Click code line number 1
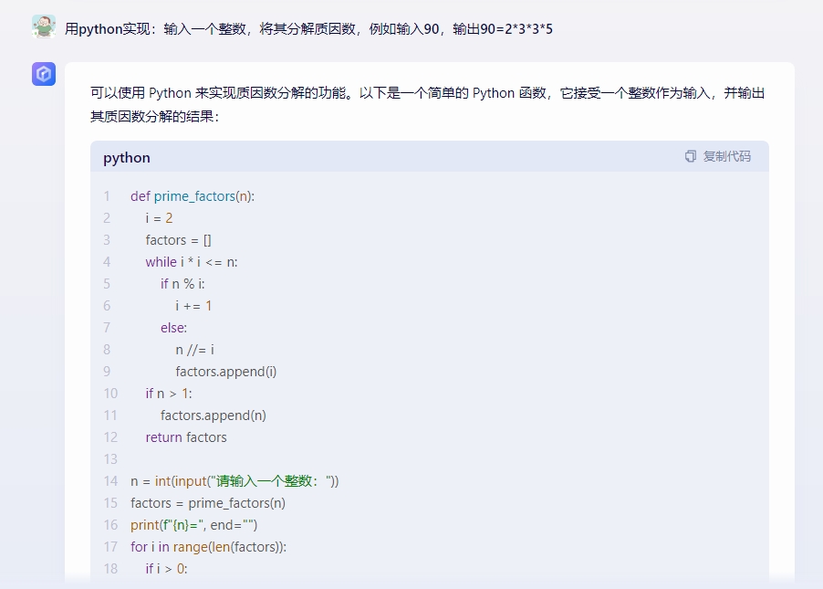The height and width of the screenshot is (589, 823). 107,196
